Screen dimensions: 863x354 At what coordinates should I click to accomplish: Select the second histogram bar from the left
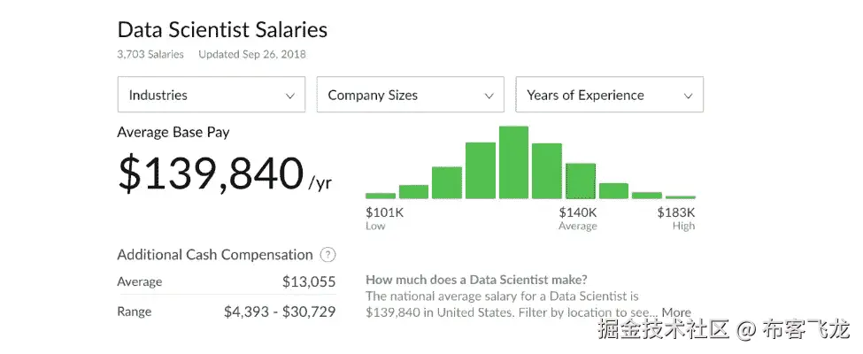tap(413, 191)
